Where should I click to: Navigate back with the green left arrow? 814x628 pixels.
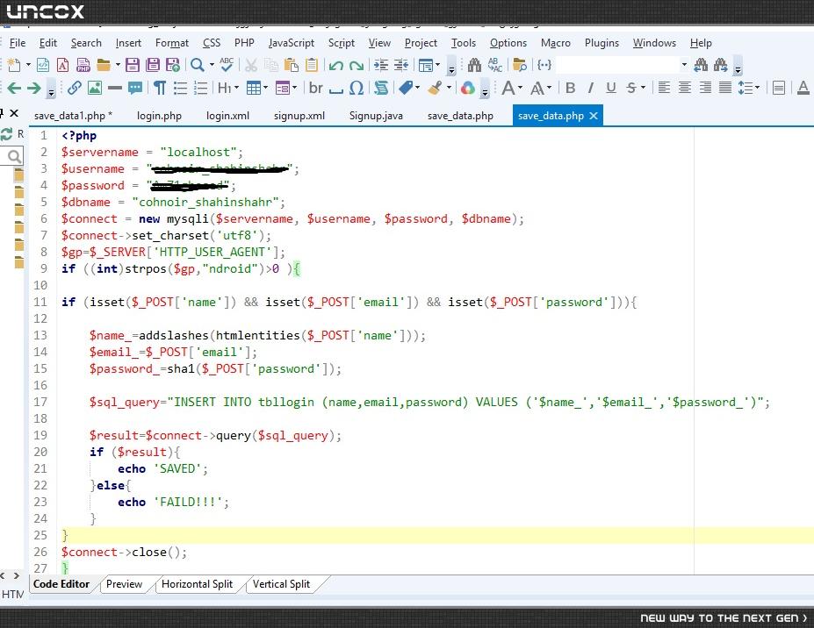[x=14, y=88]
